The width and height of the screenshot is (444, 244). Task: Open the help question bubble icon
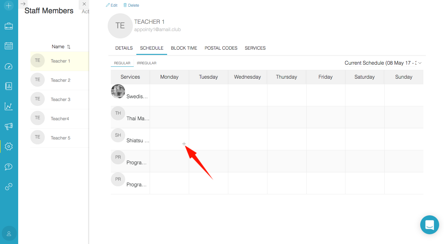point(9,167)
